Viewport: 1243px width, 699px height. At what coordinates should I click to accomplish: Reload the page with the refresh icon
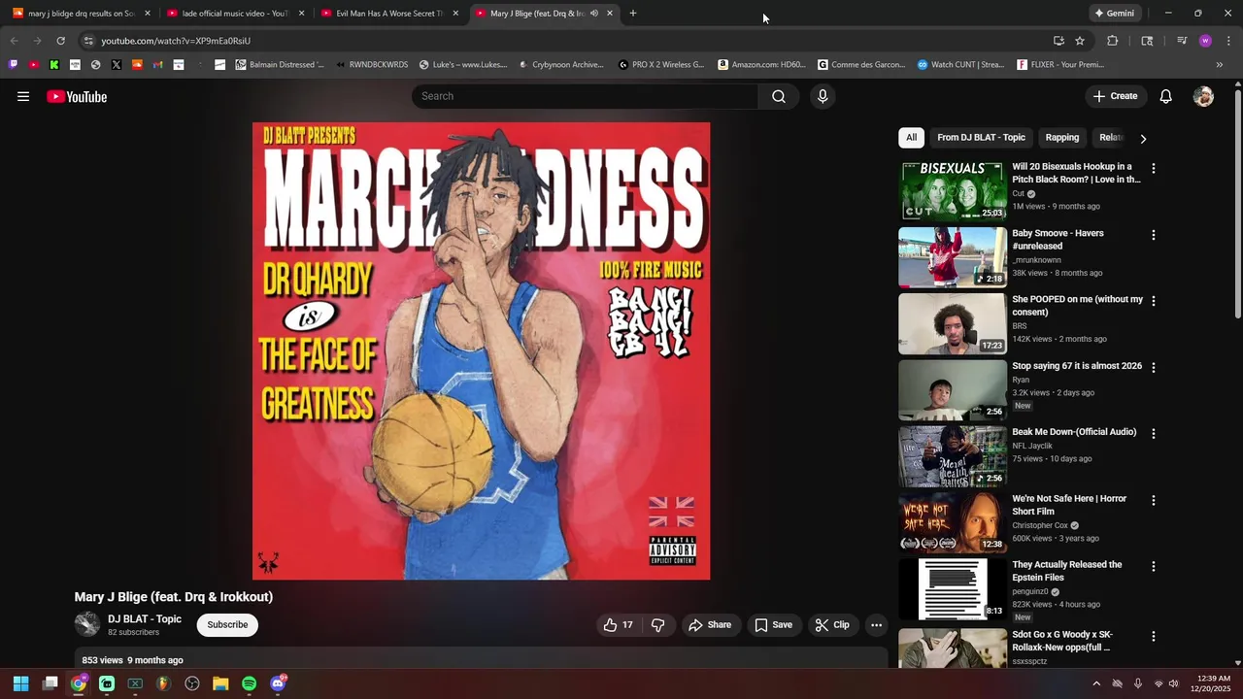[x=60, y=41]
